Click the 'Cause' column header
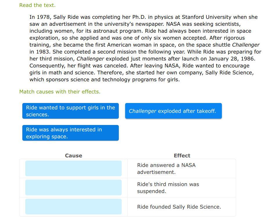The width and height of the screenshot is (266, 217). 73,155
